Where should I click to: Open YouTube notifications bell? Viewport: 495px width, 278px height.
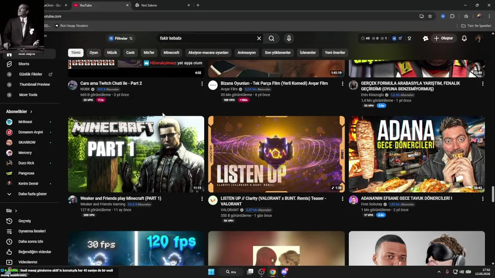(x=464, y=38)
